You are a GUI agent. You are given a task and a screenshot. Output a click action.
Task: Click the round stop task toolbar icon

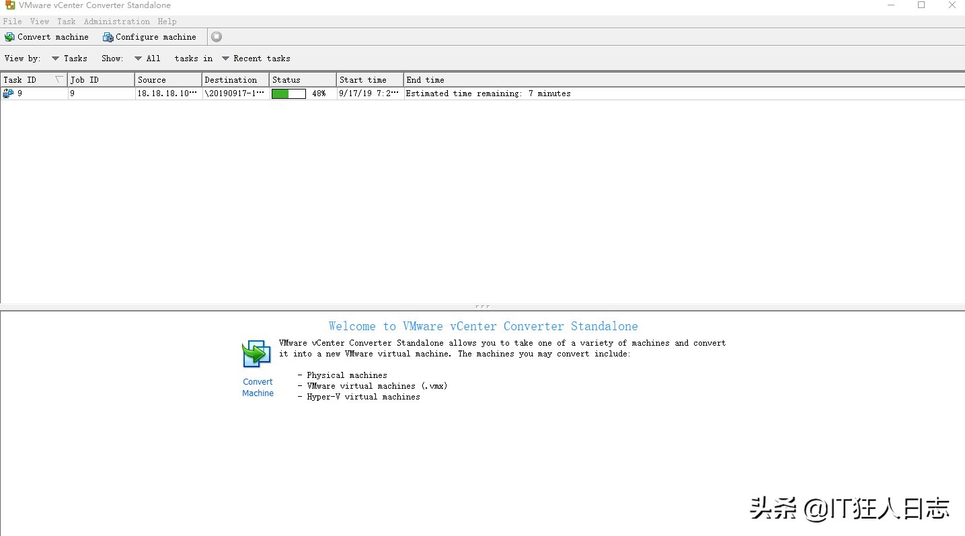coord(217,37)
